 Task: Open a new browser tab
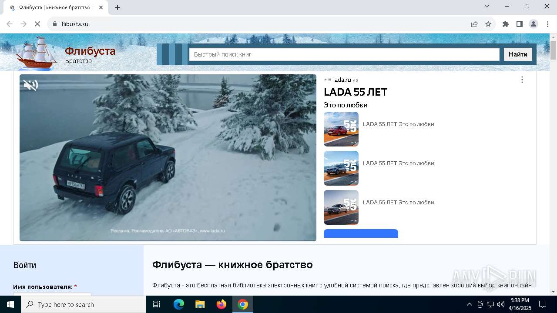click(117, 7)
